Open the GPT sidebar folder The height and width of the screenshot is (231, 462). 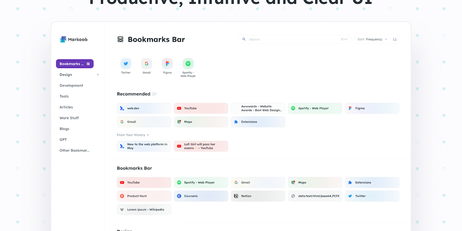coord(63,140)
